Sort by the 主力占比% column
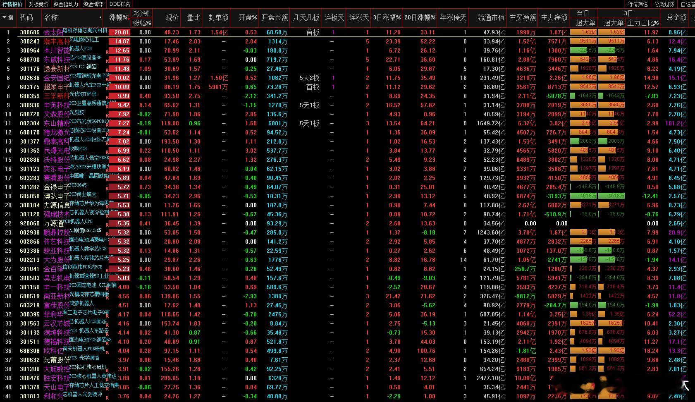This screenshot has height=402, width=695. point(643,23)
